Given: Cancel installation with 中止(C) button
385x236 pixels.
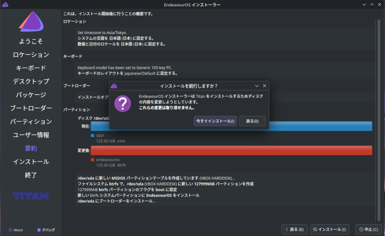Looking at the screenshot, I should [368, 229].
